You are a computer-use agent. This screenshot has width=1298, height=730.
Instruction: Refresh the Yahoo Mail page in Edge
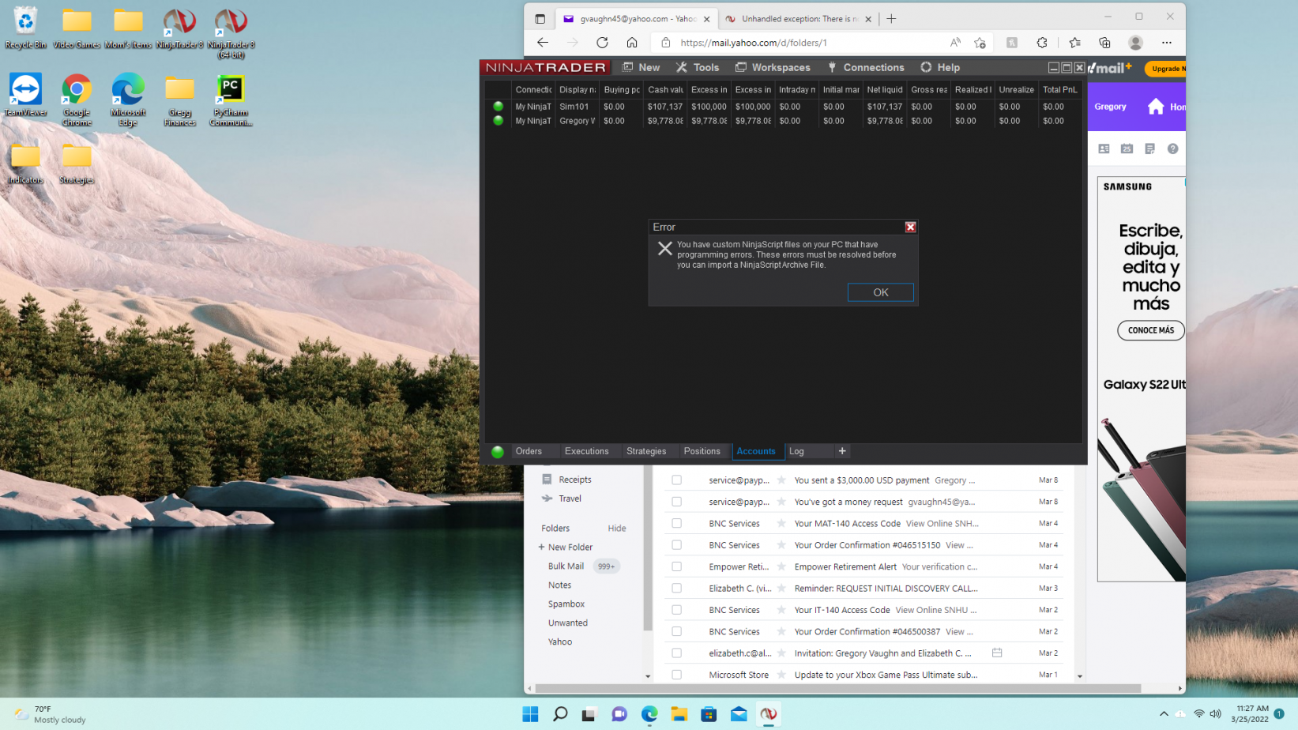click(602, 43)
